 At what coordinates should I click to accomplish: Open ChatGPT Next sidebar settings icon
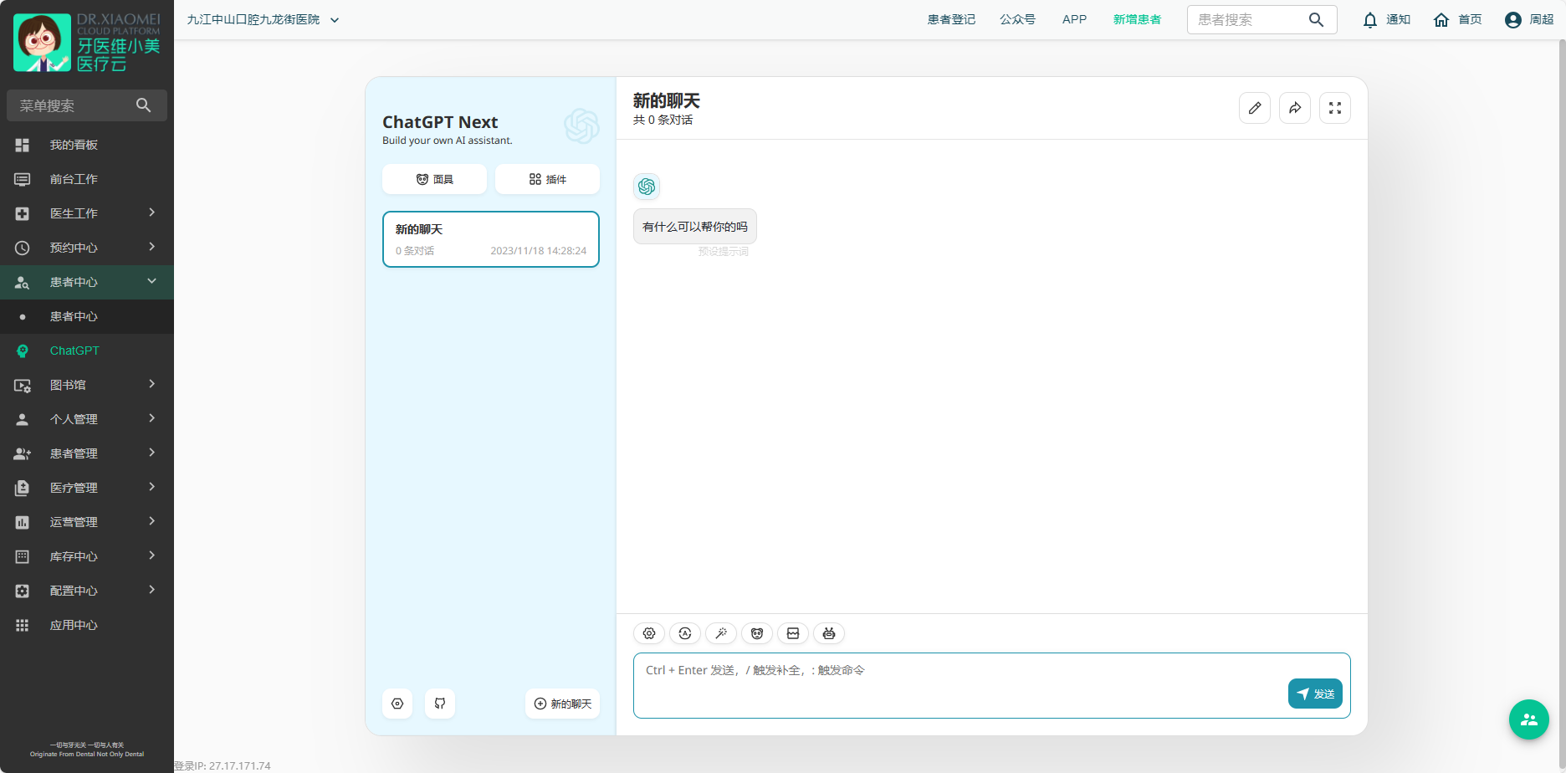[397, 704]
